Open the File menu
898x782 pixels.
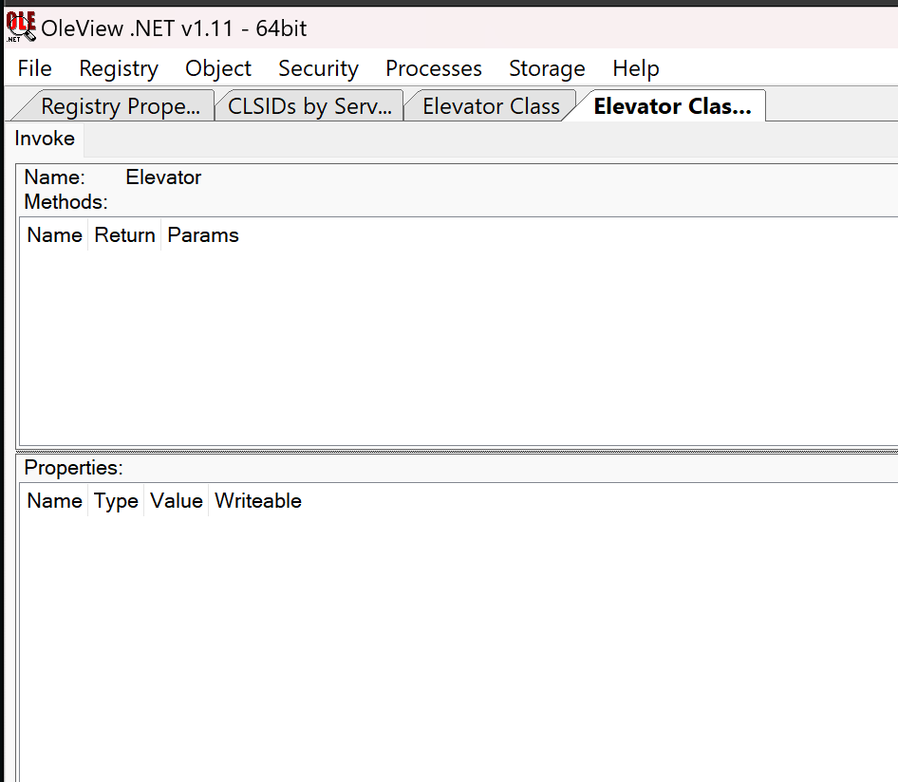(35, 68)
